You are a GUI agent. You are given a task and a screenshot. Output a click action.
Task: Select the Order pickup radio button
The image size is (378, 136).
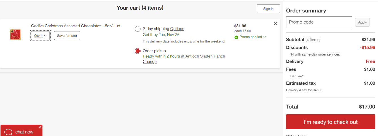click(x=138, y=51)
